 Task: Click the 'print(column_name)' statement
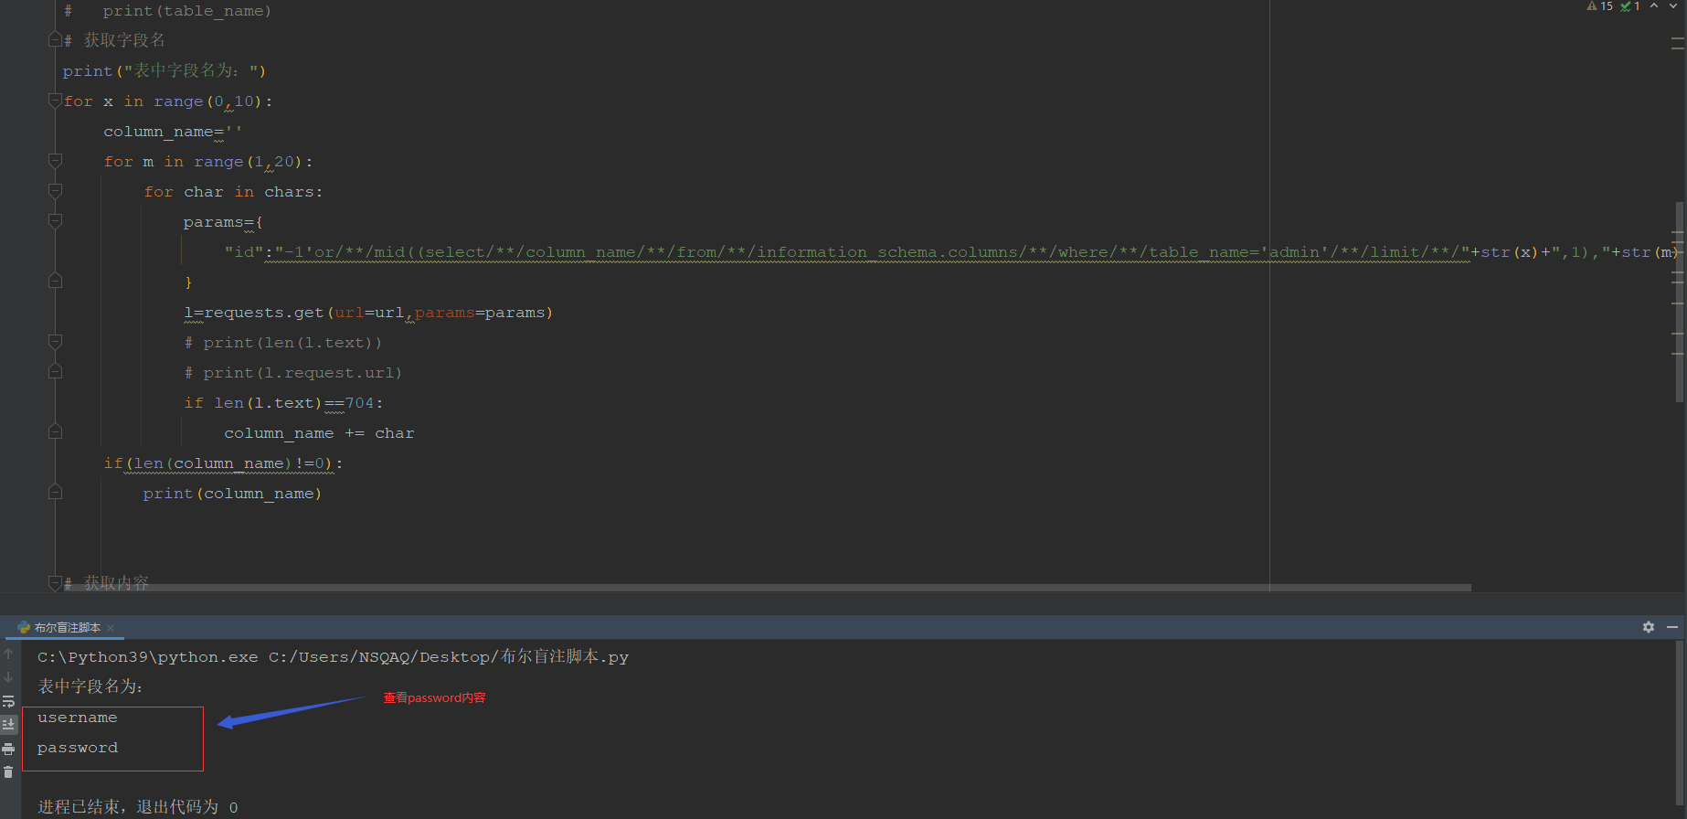point(232,494)
